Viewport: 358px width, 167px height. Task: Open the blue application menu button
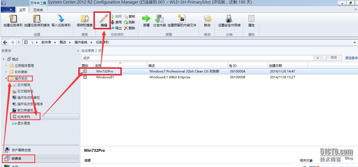point(8,10)
